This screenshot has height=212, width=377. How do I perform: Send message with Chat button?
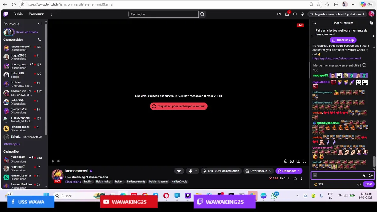[369, 184]
